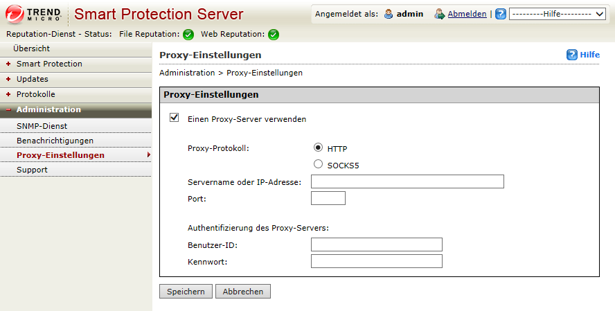The height and width of the screenshot is (311, 615).
Task: Click the Servername oder IP-Adresse field
Action: [407, 181]
